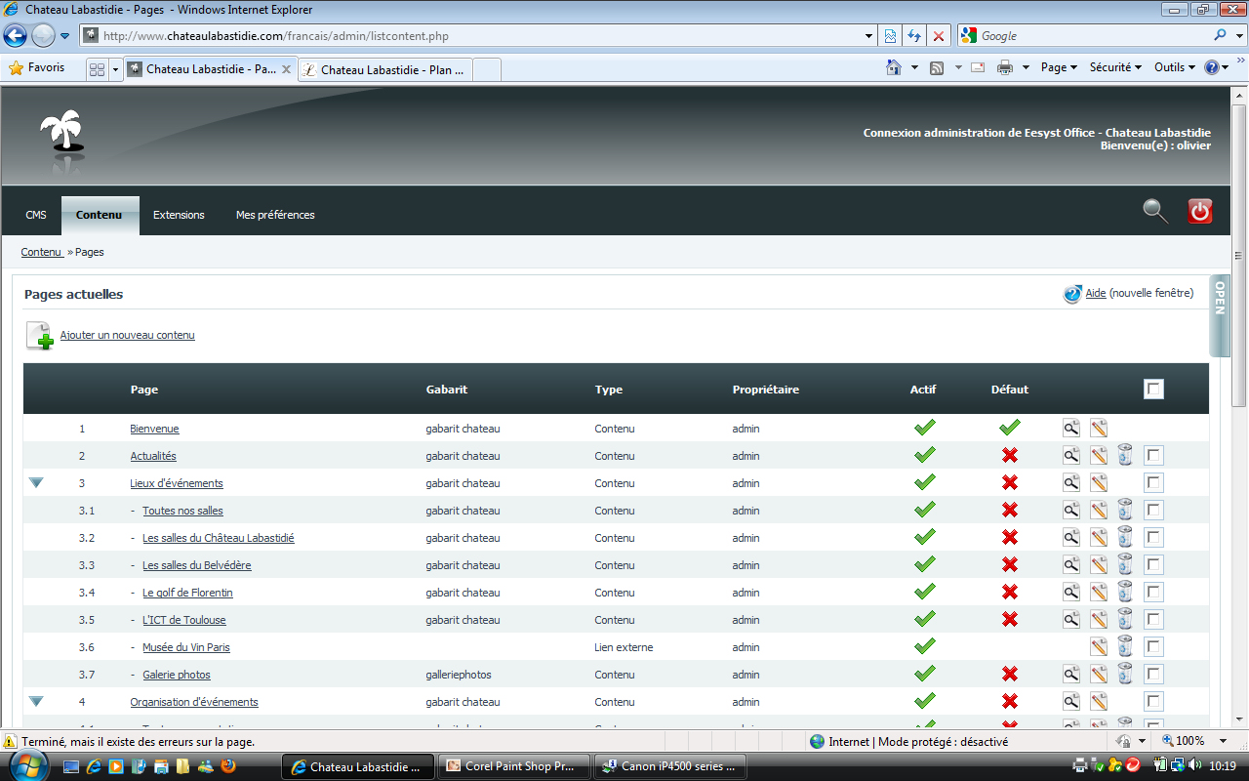Open the Galerie photos page link
1249x781 pixels.
tap(177, 675)
